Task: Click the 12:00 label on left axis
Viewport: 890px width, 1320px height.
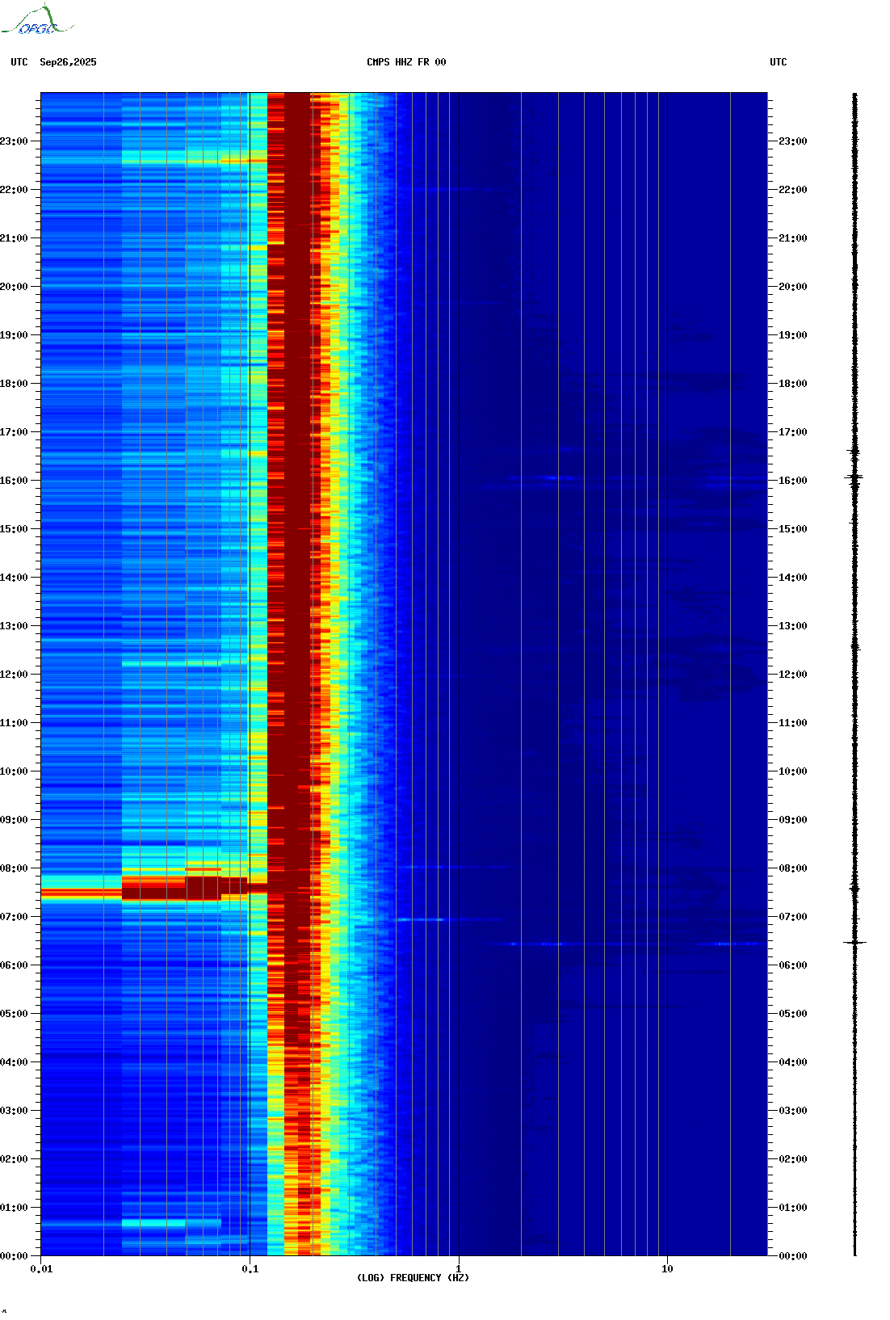Action: point(14,675)
